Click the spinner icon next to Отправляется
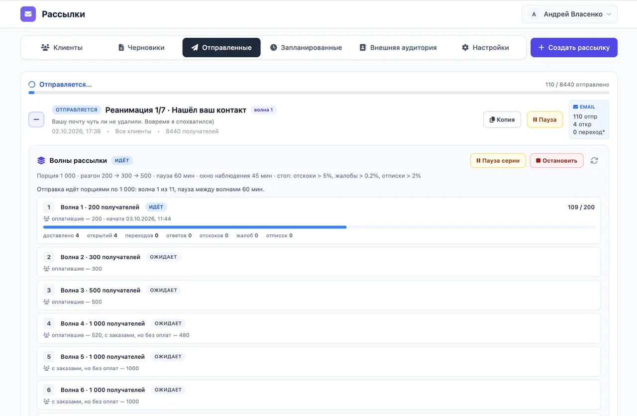Screen dimensions: 637x416 click(32, 85)
